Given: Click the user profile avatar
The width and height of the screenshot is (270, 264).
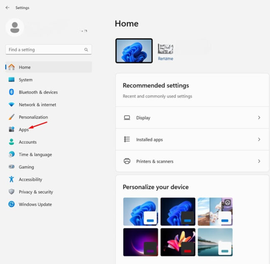Looking at the screenshot, I should [x=15, y=28].
